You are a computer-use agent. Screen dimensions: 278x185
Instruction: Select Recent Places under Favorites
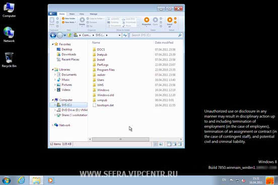coord(68,59)
